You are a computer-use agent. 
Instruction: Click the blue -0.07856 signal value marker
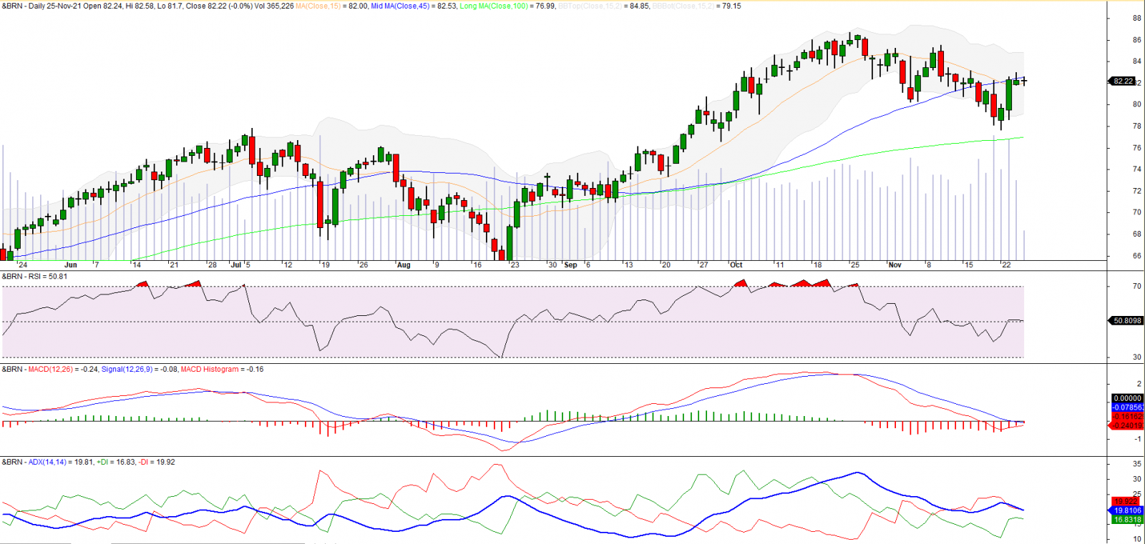click(x=1127, y=407)
